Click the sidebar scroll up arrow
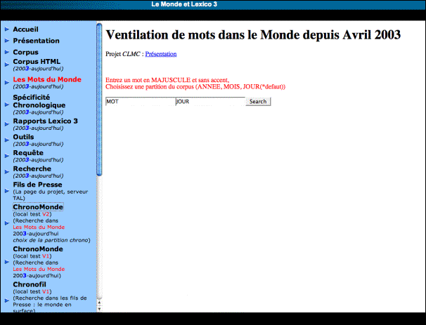The width and height of the screenshot is (426, 325). [x=99, y=303]
